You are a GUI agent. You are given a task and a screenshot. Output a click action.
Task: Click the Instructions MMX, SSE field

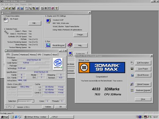click(x=41, y=80)
